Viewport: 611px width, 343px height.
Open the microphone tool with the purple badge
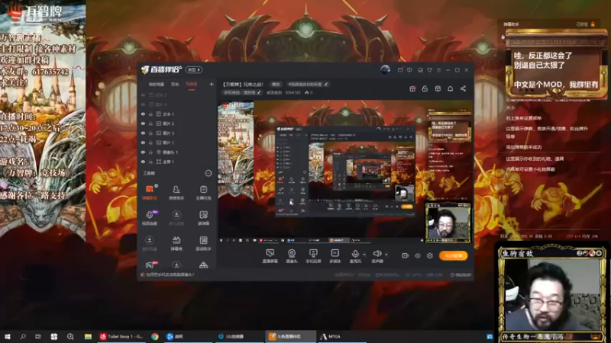tap(150, 217)
